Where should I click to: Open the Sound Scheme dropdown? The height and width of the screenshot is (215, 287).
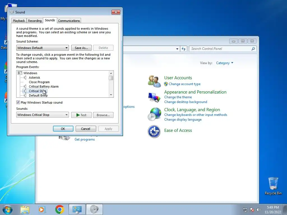tap(43, 48)
